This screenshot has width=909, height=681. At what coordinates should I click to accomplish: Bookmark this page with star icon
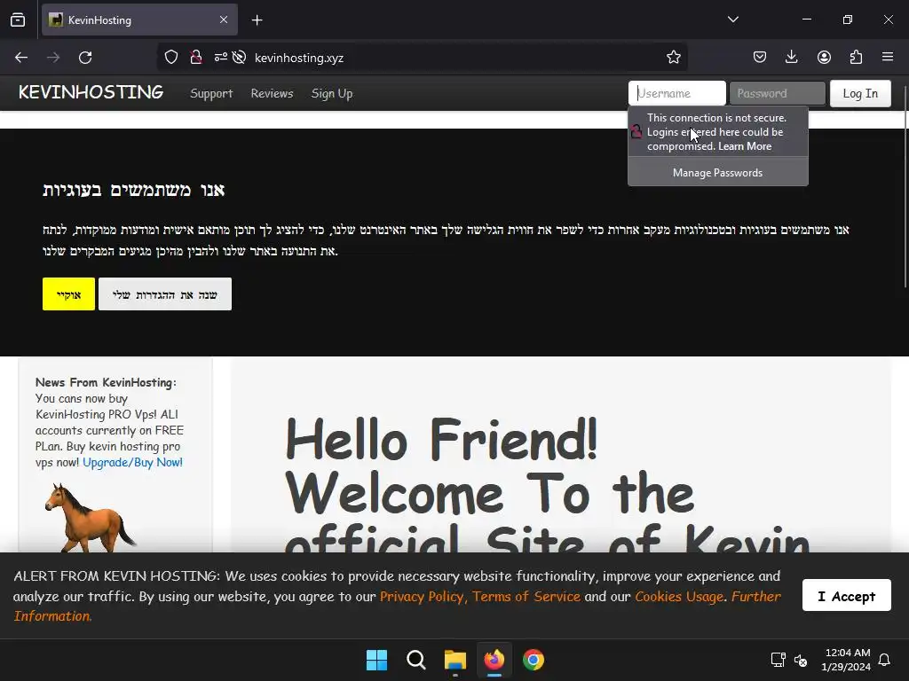(673, 58)
